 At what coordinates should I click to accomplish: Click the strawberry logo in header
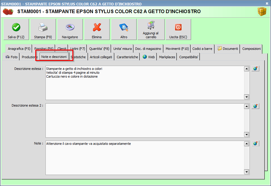(8, 12)
